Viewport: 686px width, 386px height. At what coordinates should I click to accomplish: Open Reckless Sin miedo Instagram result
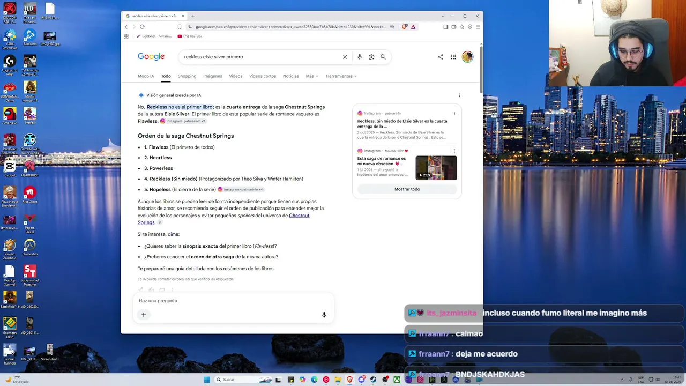[402, 124]
